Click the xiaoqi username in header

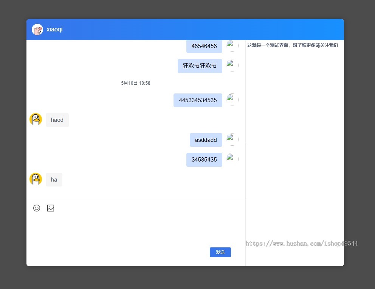click(x=54, y=29)
